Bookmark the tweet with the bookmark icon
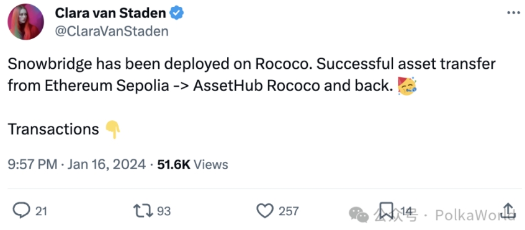This screenshot has width=525, height=230. click(x=387, y=211)
